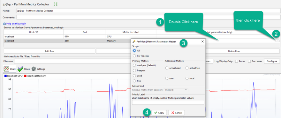Click the green expand arrows icon beside title

coord(56,4)
